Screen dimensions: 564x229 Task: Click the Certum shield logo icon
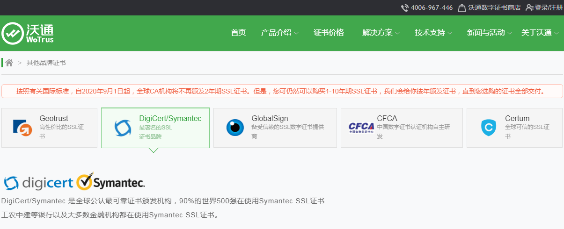[x=488, y=127]
